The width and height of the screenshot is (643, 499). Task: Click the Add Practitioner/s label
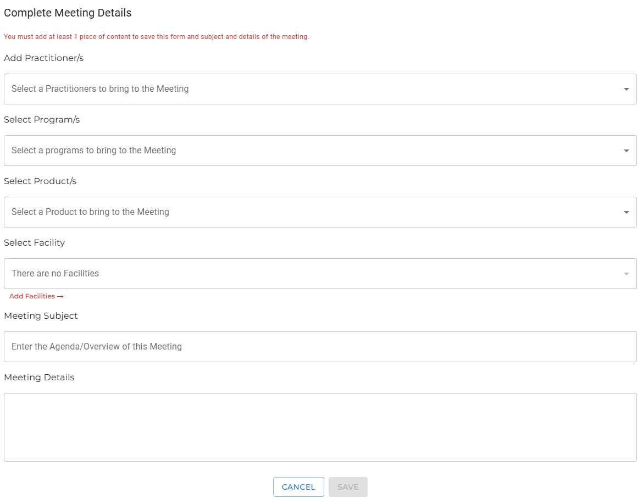pyautogui.click(x=43, y=58)
